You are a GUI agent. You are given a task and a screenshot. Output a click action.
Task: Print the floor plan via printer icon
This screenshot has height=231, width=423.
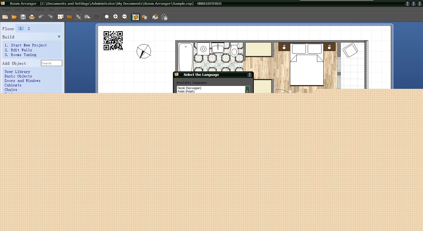coord(32,17)
